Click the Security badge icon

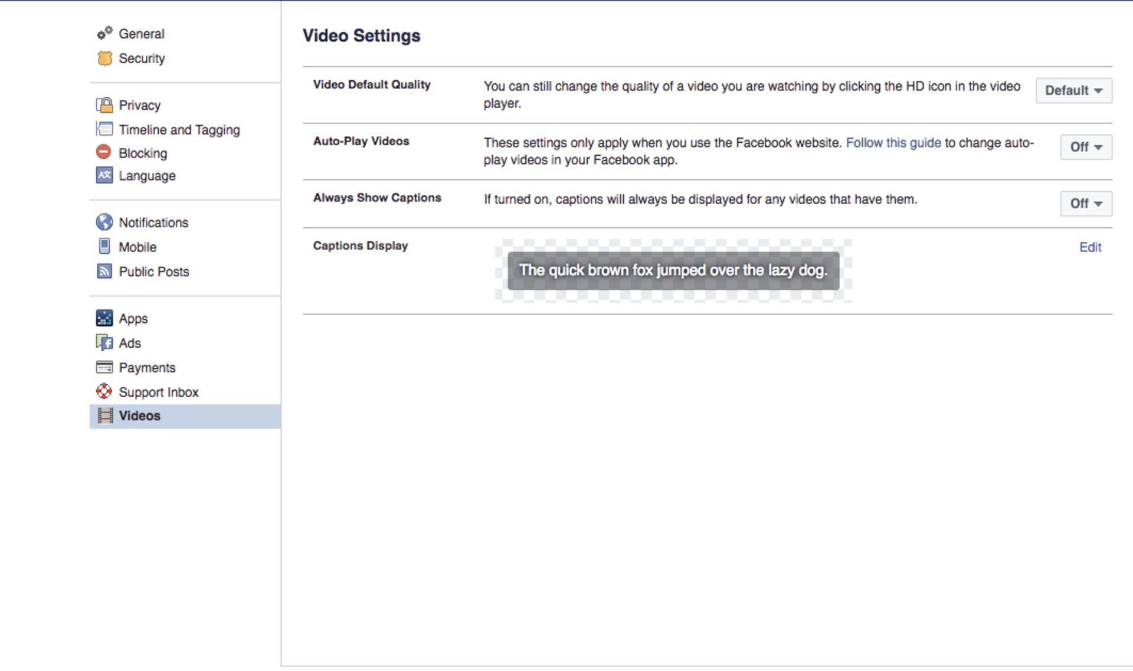coord(104,58)
